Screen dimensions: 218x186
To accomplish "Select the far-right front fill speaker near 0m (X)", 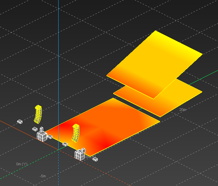I will [x=95, y=159].
